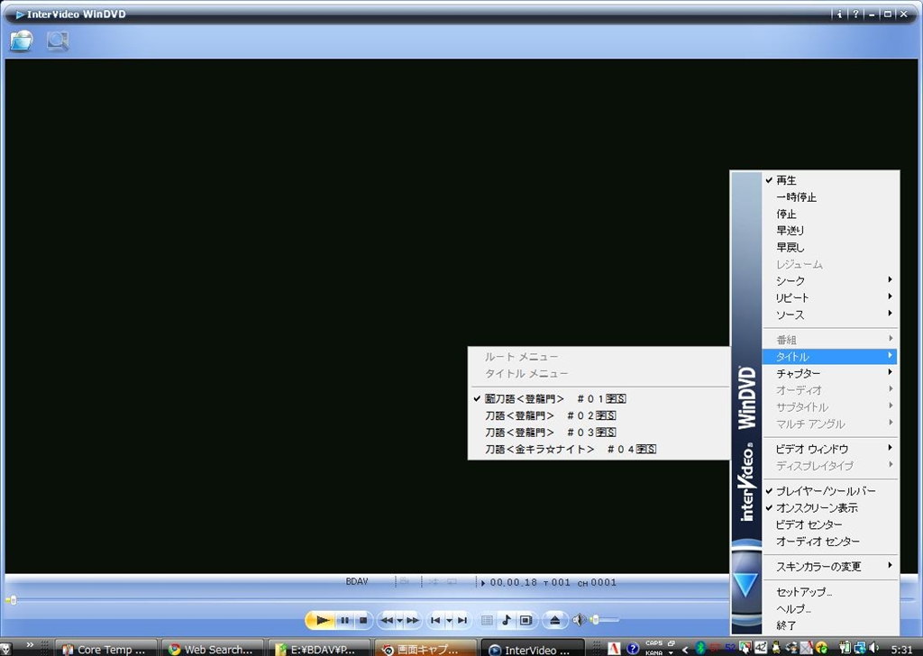
Task: Click the blue down-arrow on the WinDVD sidebar
Action: [x=745, y=585]
